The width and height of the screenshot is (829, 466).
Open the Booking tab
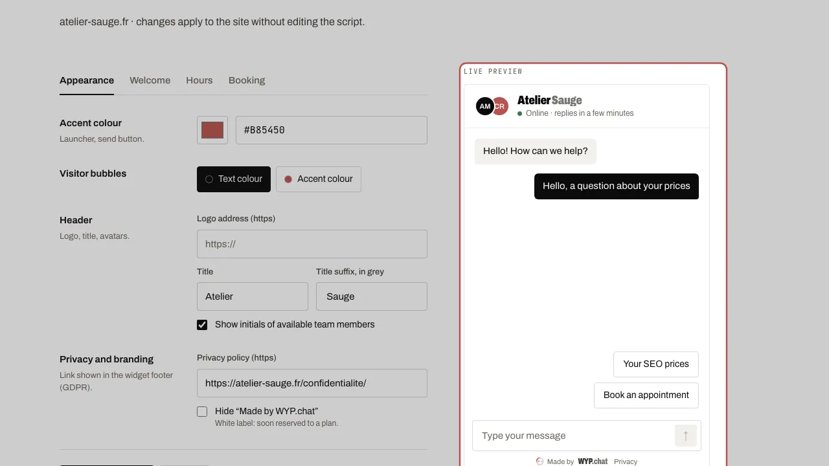[x=247, y=80]
